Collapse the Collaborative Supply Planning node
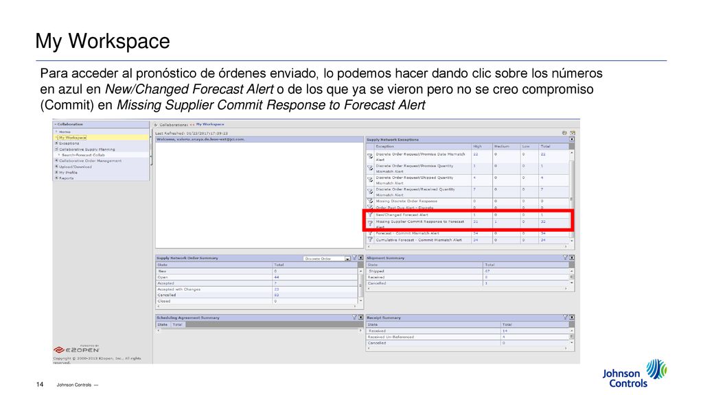703x395 pixels. coord(56,149)
